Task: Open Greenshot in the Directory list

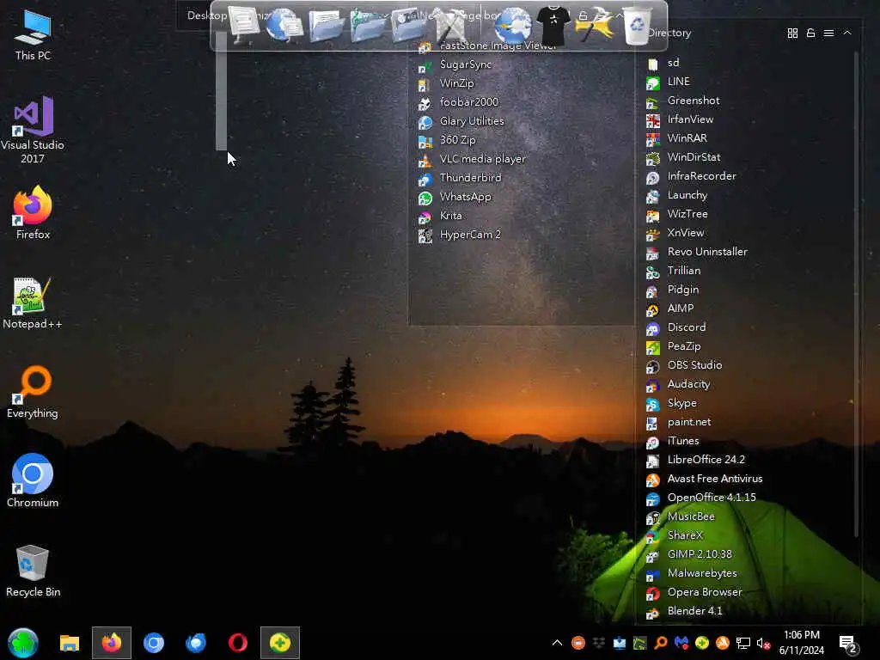Action: click(682, 101)
